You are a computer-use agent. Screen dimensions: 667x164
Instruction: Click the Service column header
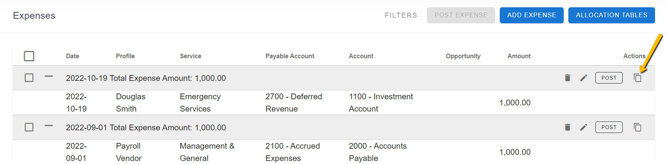191,56
